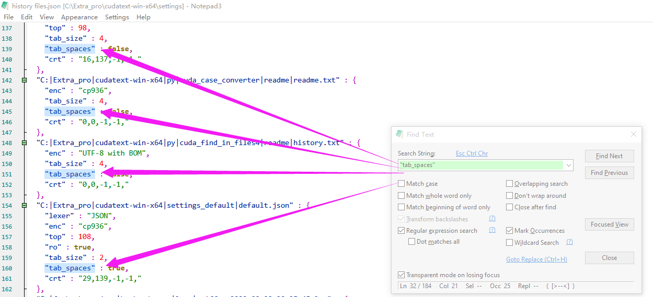Click the Notepad3 app icon in title bar
The image size is (653, 297).
tap(5, 6)
